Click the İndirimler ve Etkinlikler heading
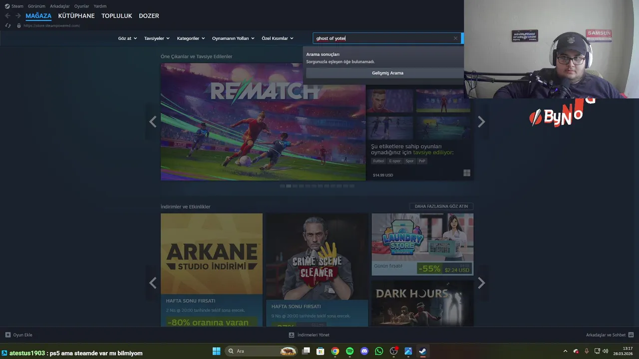This screenshot has height=359, width=639. click(x=185, y=206)
